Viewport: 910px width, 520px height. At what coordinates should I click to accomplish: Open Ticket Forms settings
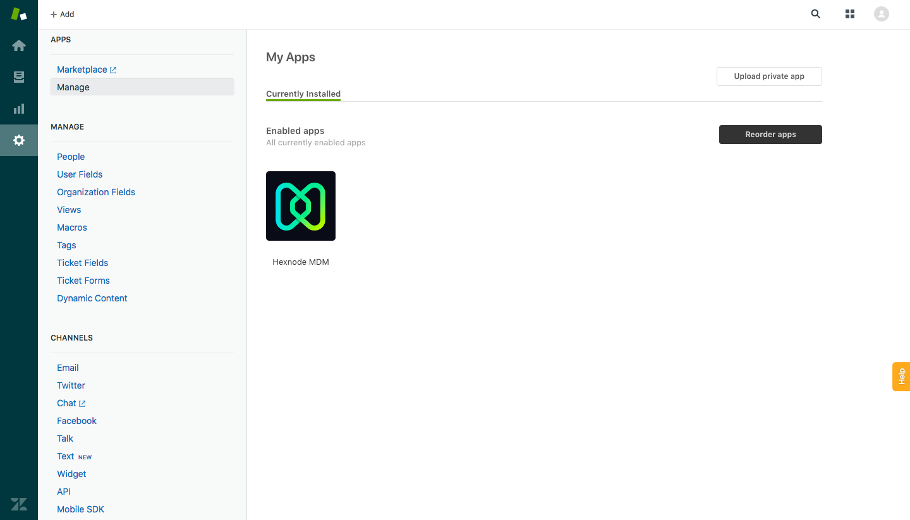83,281
